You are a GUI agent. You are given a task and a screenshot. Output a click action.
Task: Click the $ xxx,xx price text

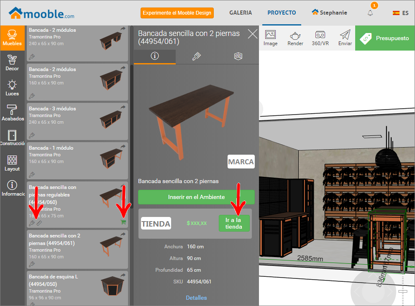197,223
